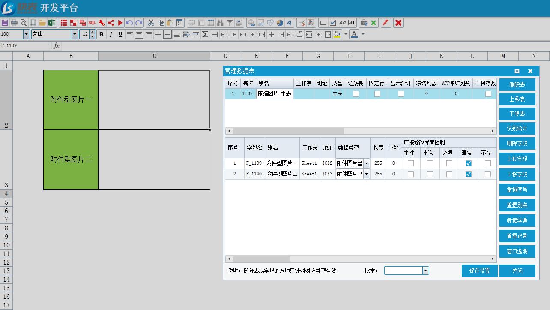Click the Paste clipboard icon
The height and width of the screenshot is (310, 550).
coord(170,23)
